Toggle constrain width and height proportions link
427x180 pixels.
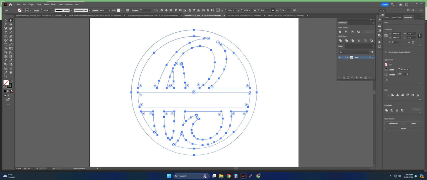click(419, 36)
